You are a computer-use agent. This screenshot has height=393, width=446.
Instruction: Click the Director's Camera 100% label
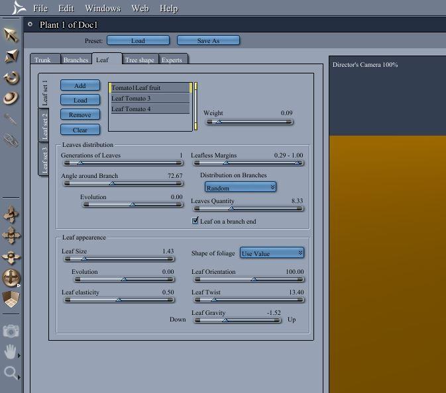tap(365, 64)
